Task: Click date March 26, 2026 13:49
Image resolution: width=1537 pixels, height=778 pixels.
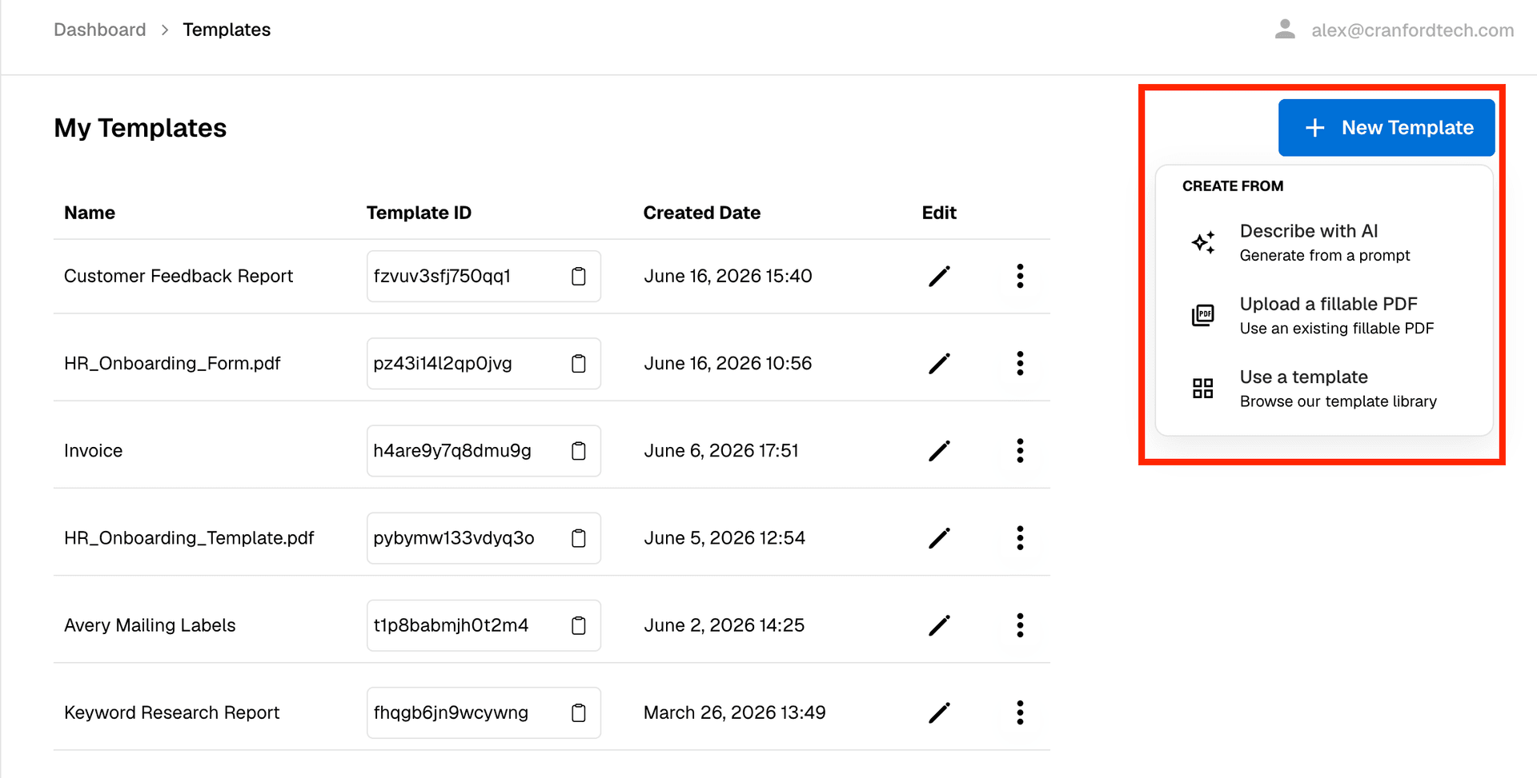Action: point(734,712)
